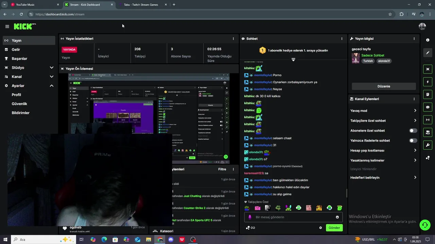The image size is (435, 244).
Task: Bookmark this page with the star icon
Action: pyautogui.click(x=390, y=14)
